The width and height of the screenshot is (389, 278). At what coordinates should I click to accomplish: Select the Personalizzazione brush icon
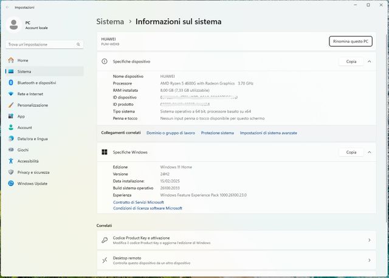[x=11, y=105]
